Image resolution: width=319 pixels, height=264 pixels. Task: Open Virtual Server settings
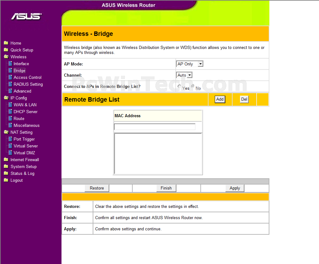coord(26,146)
